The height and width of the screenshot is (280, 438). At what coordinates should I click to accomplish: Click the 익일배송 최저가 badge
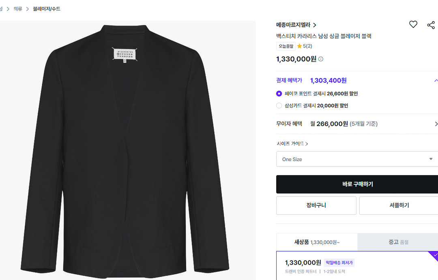pos(339,263)
